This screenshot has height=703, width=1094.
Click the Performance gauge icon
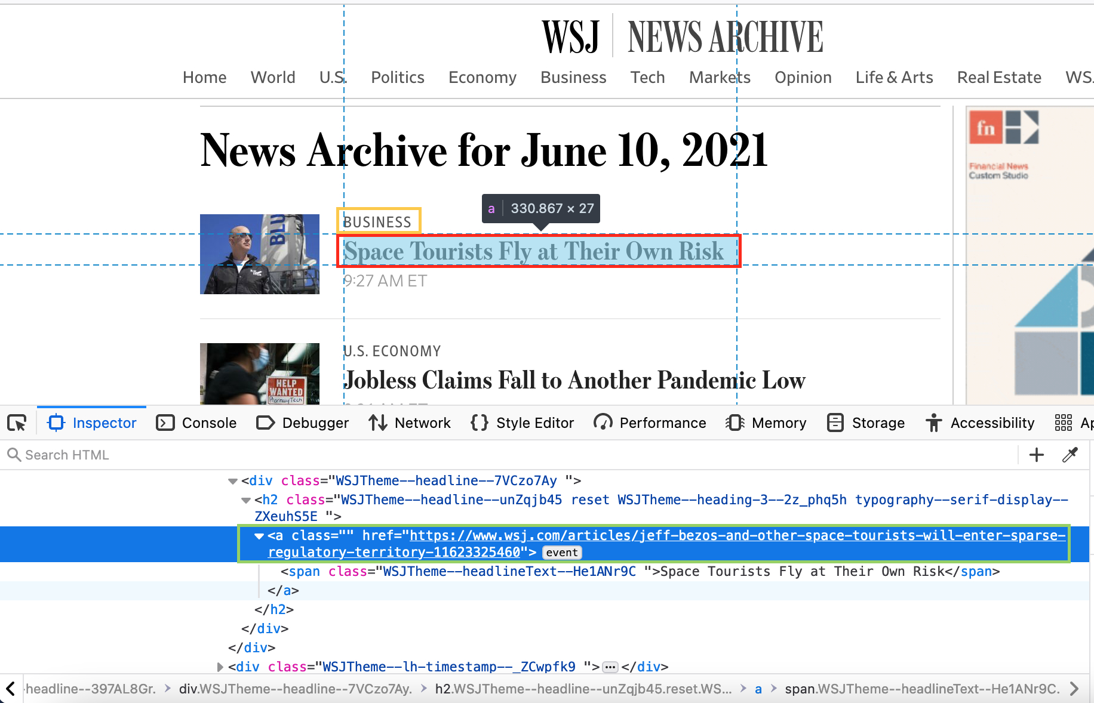603,423
